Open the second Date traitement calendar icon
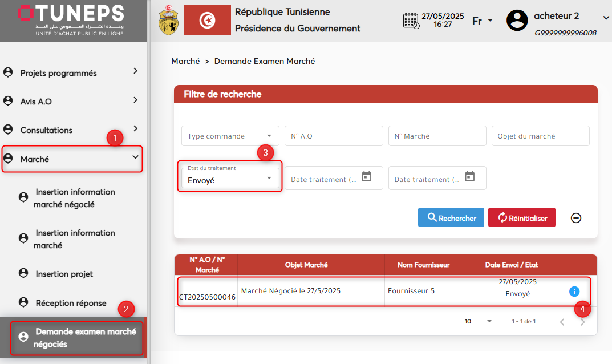Viewport: 612px width, 364px height. tap(470, 177)
